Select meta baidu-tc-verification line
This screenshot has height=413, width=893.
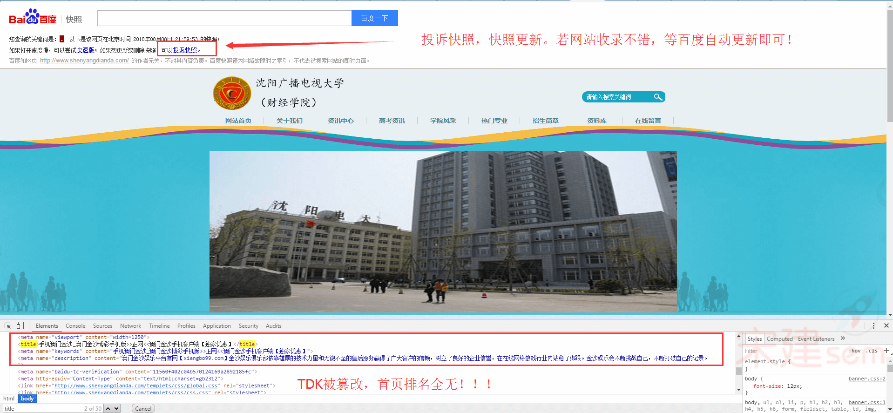pos(137,372)
